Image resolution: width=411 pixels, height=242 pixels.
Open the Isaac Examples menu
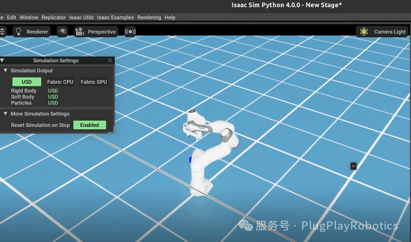pos(116,17)
